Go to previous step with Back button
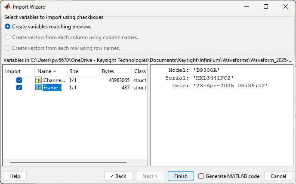 click(118, 176)
